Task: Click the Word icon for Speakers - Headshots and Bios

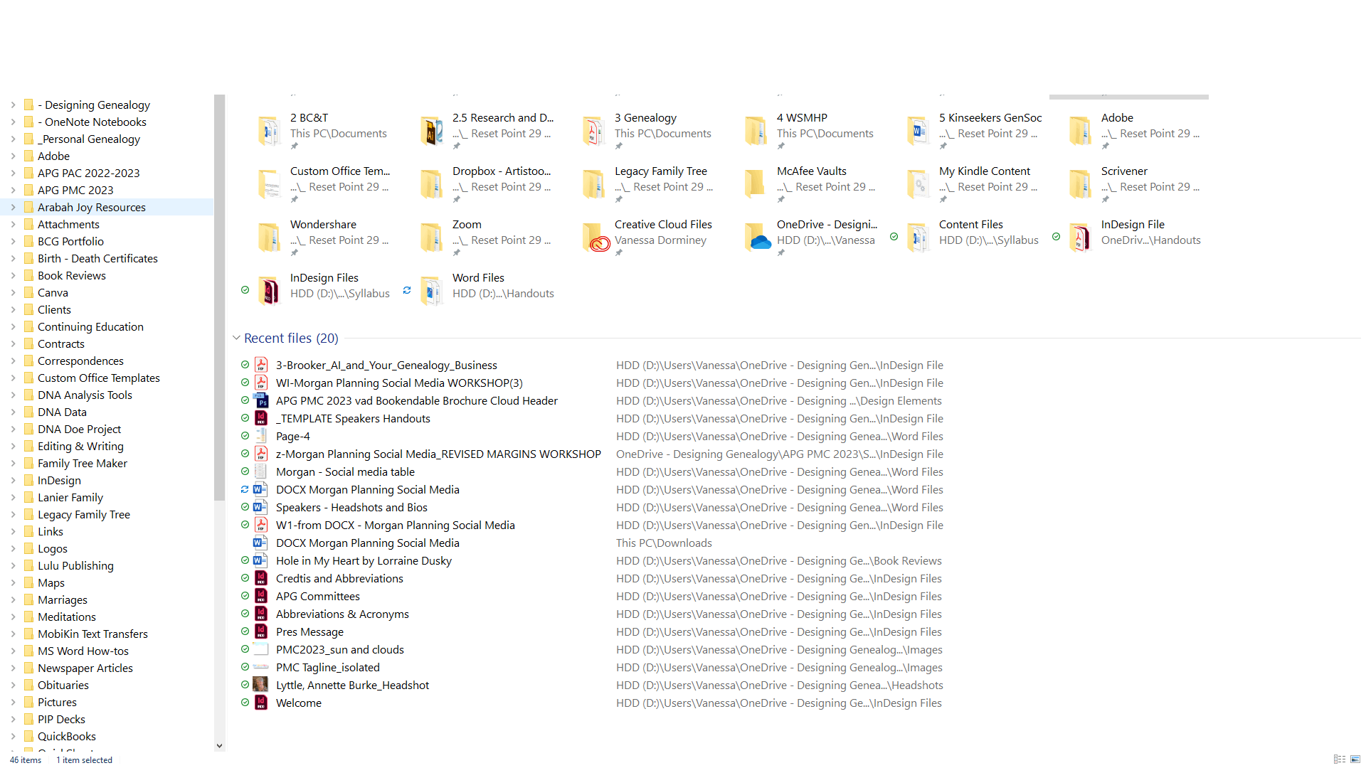Action: pos(261,507)
